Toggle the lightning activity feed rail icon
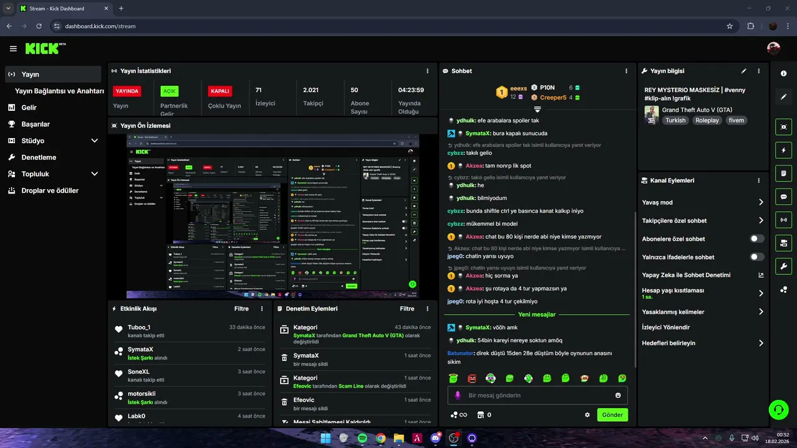 [x=783, y=150]
